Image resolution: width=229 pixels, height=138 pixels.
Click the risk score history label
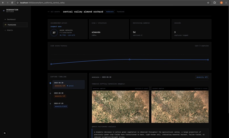click(59, 46)
